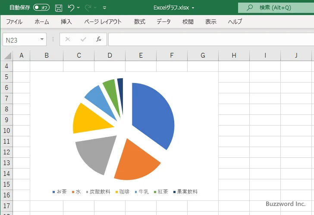Viewport: 314px width, 215px height.
Task: Open the ページ レイアウト tab
Action: [103, 21]
